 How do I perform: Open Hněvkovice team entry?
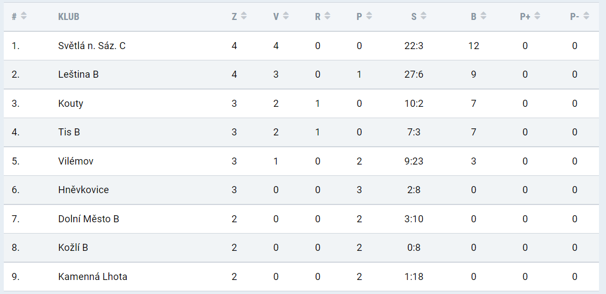point(84,189)
